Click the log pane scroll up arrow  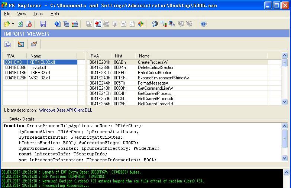[286, 172]
